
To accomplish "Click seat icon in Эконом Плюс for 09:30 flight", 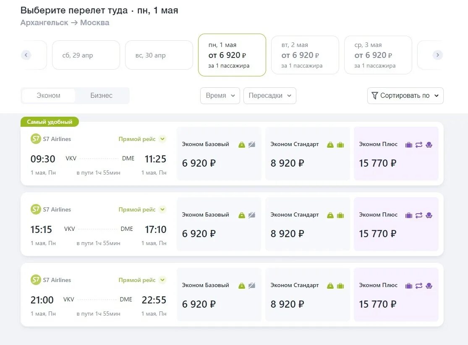I will click(x=429, y=145).
